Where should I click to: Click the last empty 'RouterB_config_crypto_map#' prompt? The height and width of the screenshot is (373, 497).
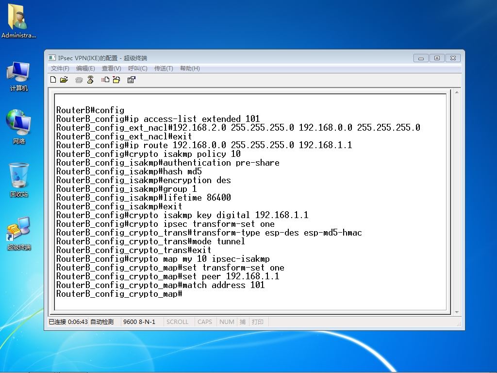[119, 294]
